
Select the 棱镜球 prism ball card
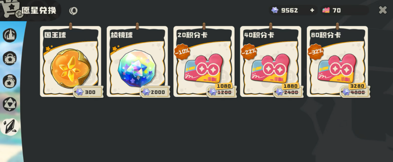click(137, 61)
